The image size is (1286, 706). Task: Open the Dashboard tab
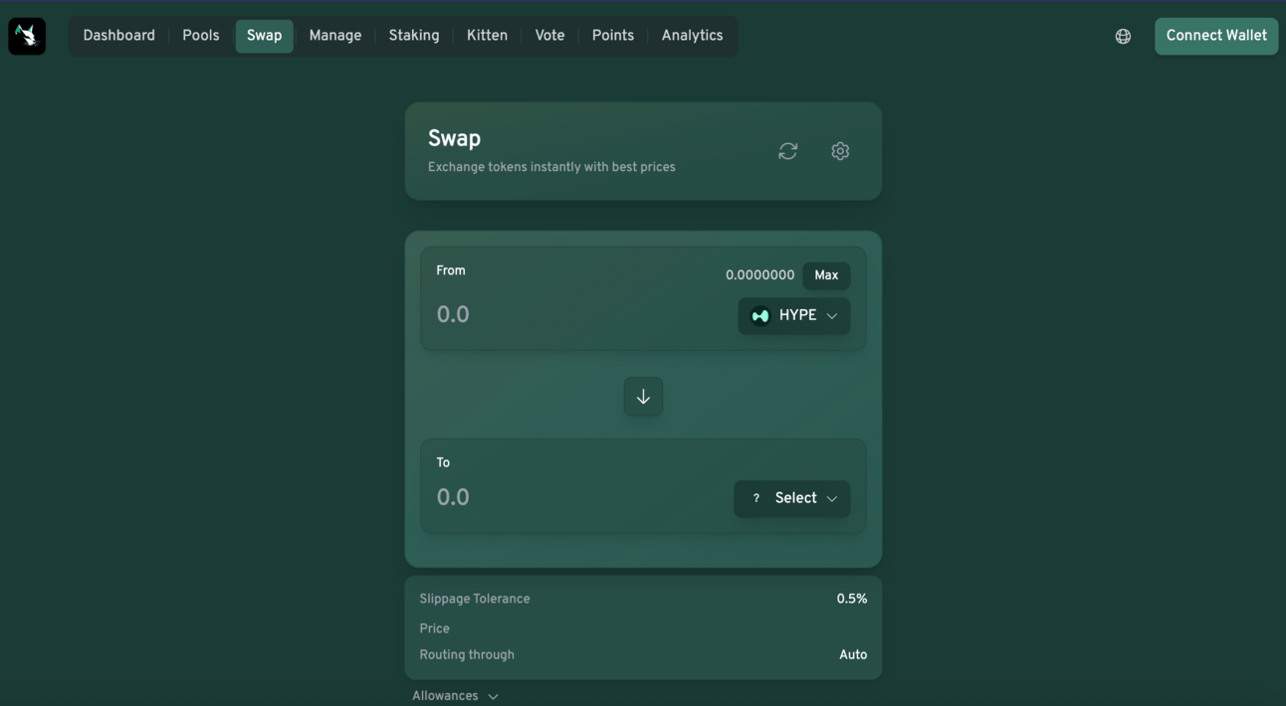pos(119,36)
